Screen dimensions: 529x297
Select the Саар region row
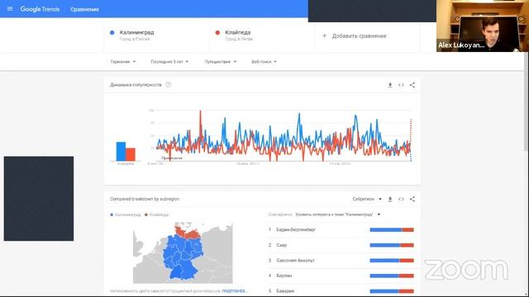pyautogui.click(x=341, y=245)
